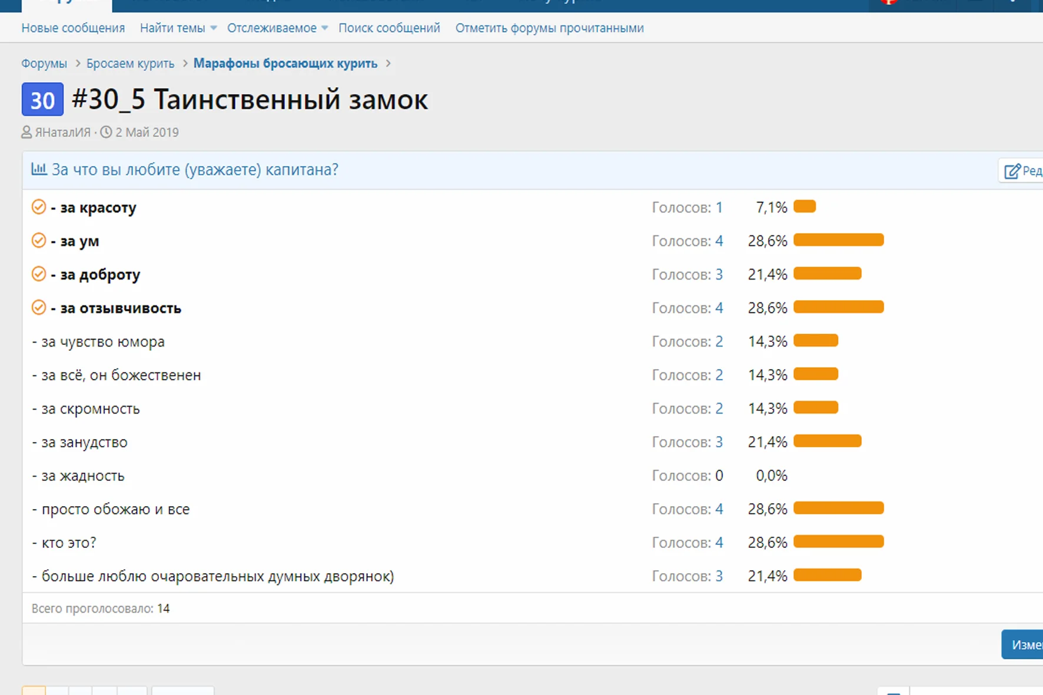
Task: Click the option text кто это?
Action: coord(64,543)
